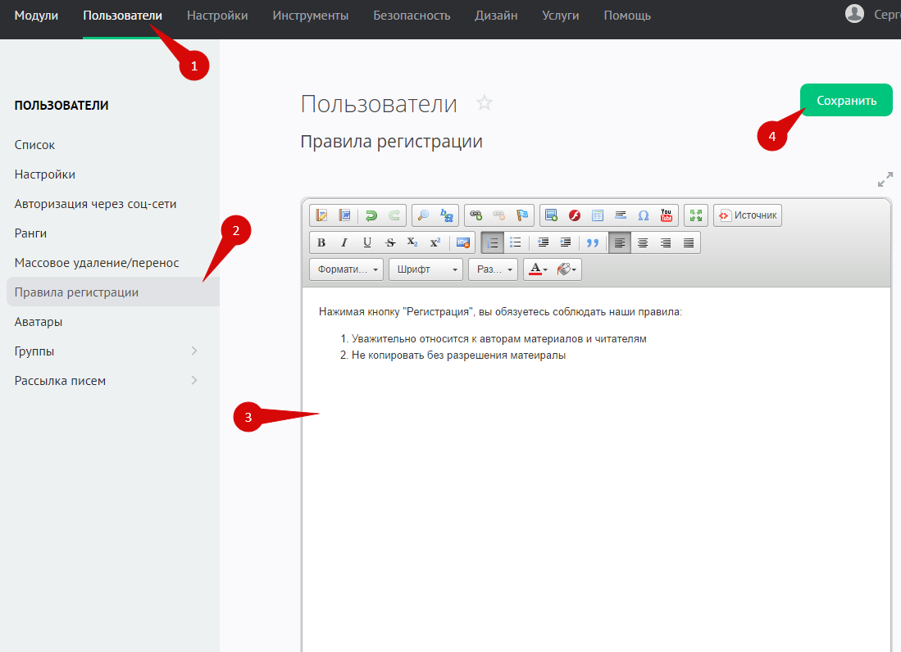Insert special character (Omega icon)
Screen dimensions: 901x652
(x=644, y=215)
